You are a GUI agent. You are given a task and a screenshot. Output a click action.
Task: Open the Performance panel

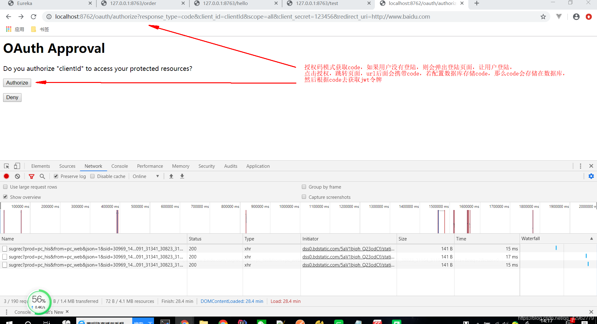(150, 166)
